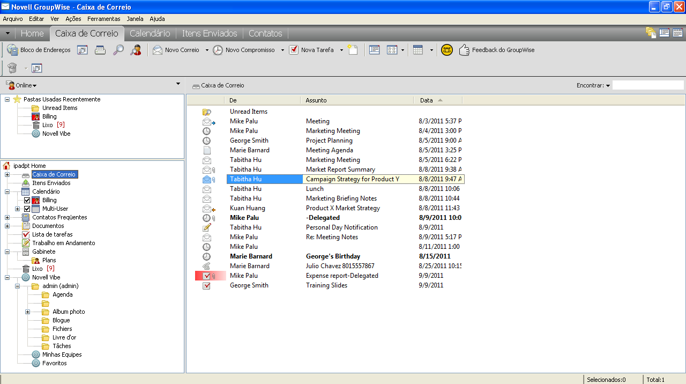The height and width of the screenshot is (384, 686).
Task: Collapse the Gabinete folder node
Action: 7,252
